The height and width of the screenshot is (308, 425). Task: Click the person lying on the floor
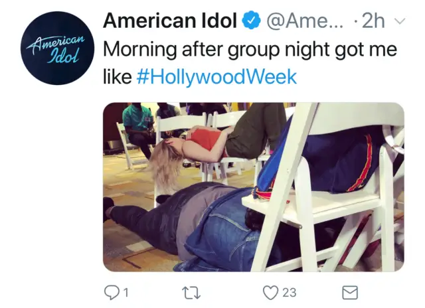[190, 225]
